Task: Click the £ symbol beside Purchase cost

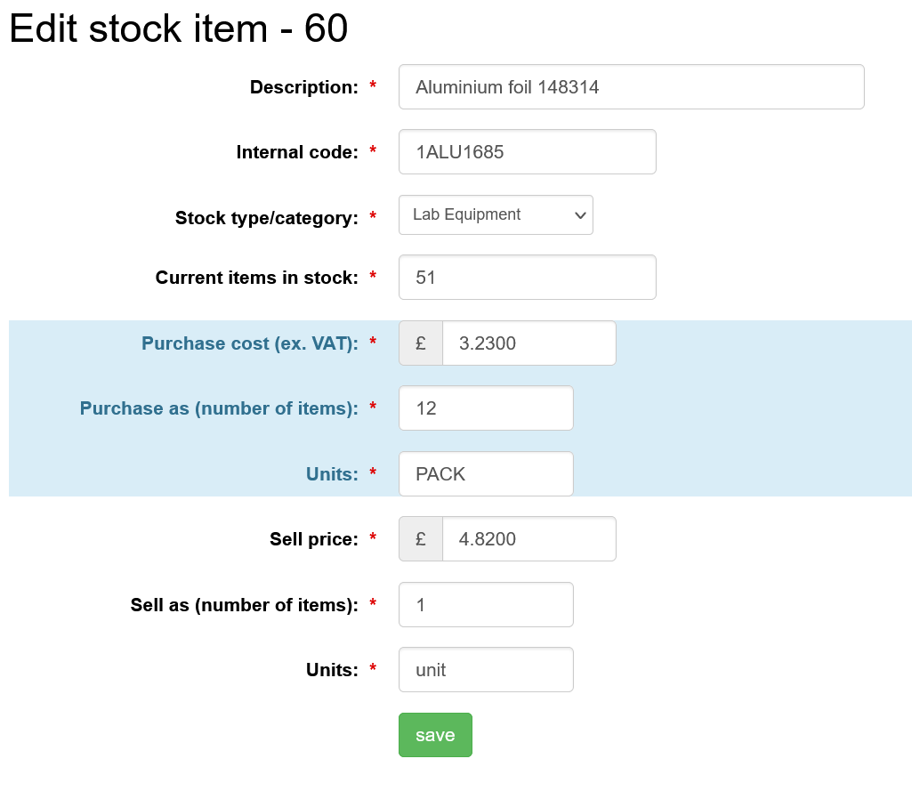Action: point(421,343)
